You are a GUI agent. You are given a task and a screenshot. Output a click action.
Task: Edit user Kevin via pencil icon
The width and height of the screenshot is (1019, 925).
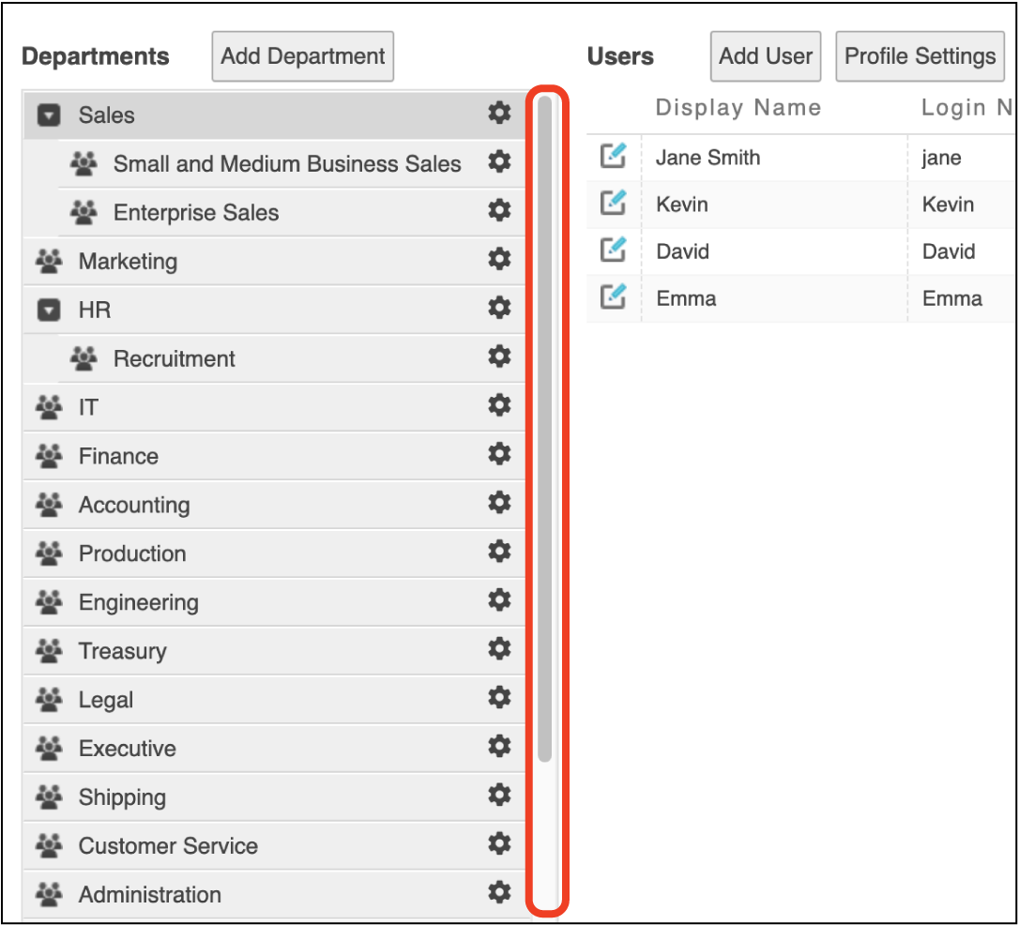click(613, 203)
